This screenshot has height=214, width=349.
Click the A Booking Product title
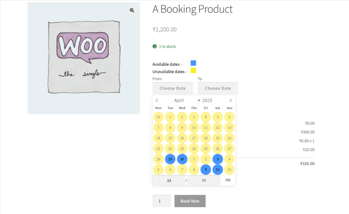(x=193, y=9)
